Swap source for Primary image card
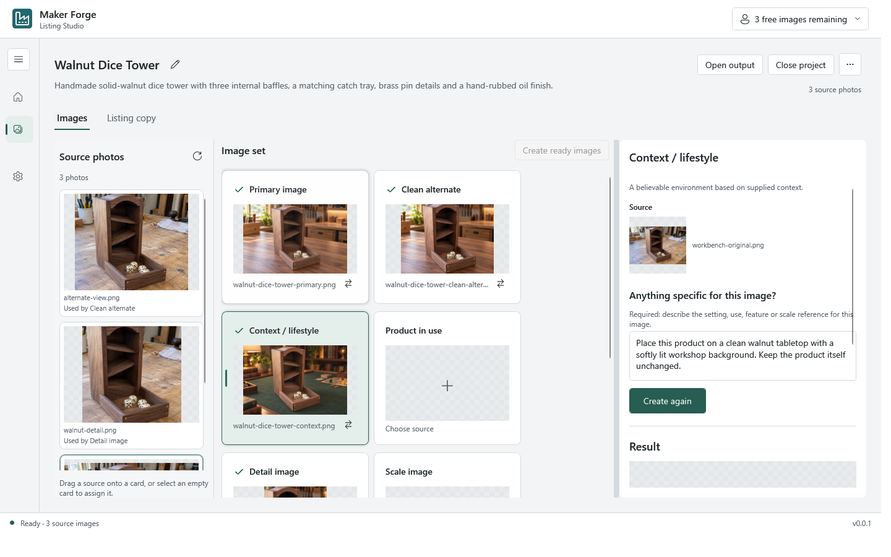This screenshot has width=891, height=557. 348,283
